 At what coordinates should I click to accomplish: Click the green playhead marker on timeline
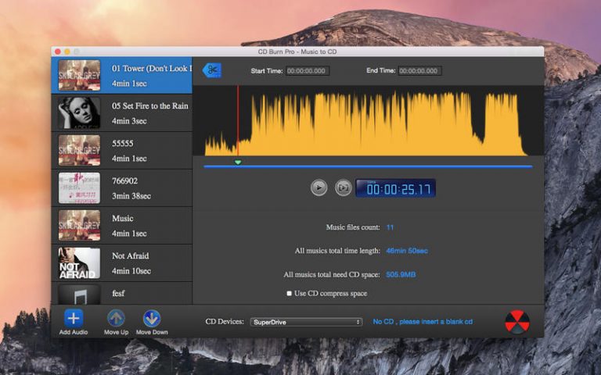click(x=238, y=162)
